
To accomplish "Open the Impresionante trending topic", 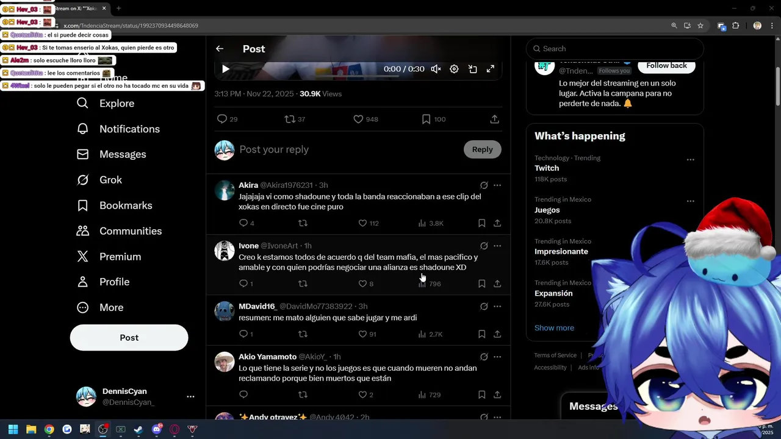I will (561, 252).
